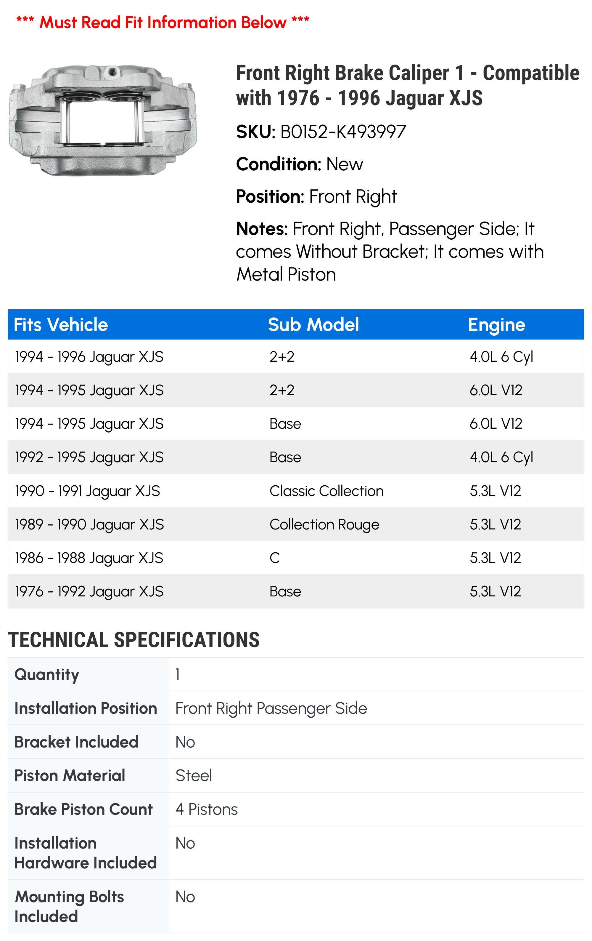Click the 1986 - 1988 Jaguar XJS row

(x=296, y=558)
